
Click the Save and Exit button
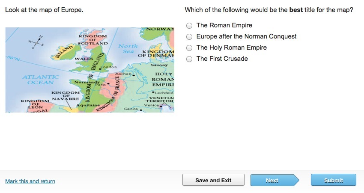[x=213, y=180]
